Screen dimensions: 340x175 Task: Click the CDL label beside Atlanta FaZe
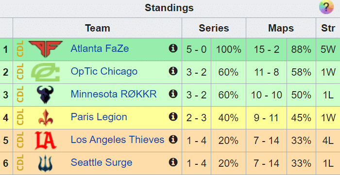click(20, 49)
